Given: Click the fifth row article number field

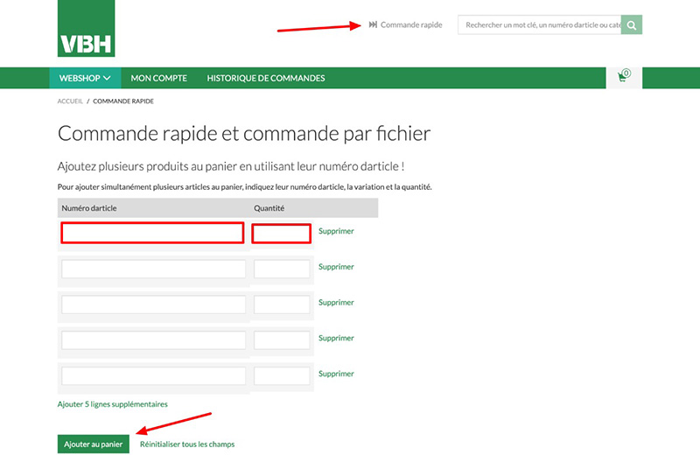Looking at the screenshot, I should tap(153, 375).
